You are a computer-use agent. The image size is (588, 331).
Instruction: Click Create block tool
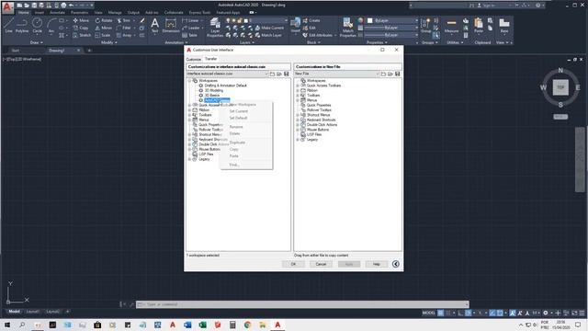point(311,20)
